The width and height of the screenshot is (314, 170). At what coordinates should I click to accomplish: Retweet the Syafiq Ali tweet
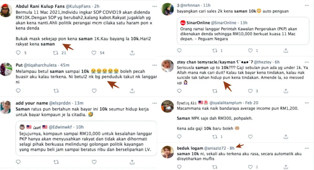pyautogui.click(x=215, y=137)
